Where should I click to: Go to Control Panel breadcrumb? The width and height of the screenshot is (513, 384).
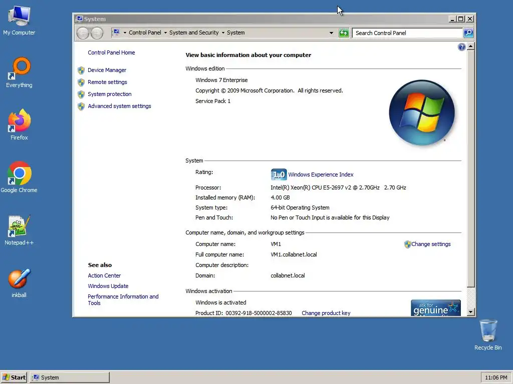[145, 32]
